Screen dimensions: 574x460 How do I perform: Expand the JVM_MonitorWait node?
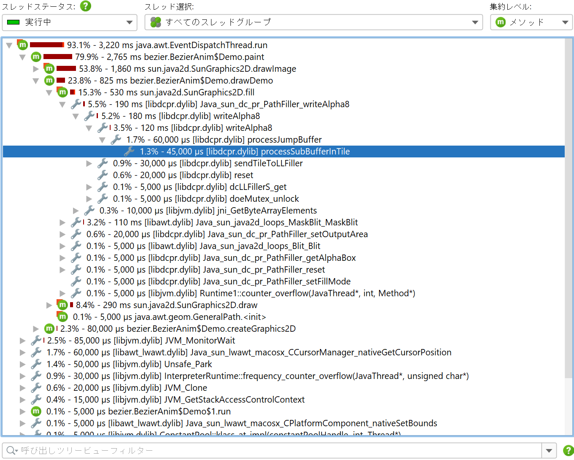[23, 341]
